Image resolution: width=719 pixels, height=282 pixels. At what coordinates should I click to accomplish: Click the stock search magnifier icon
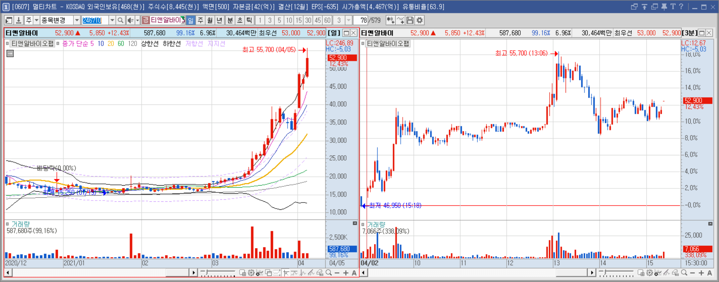(x=120, y=20)
